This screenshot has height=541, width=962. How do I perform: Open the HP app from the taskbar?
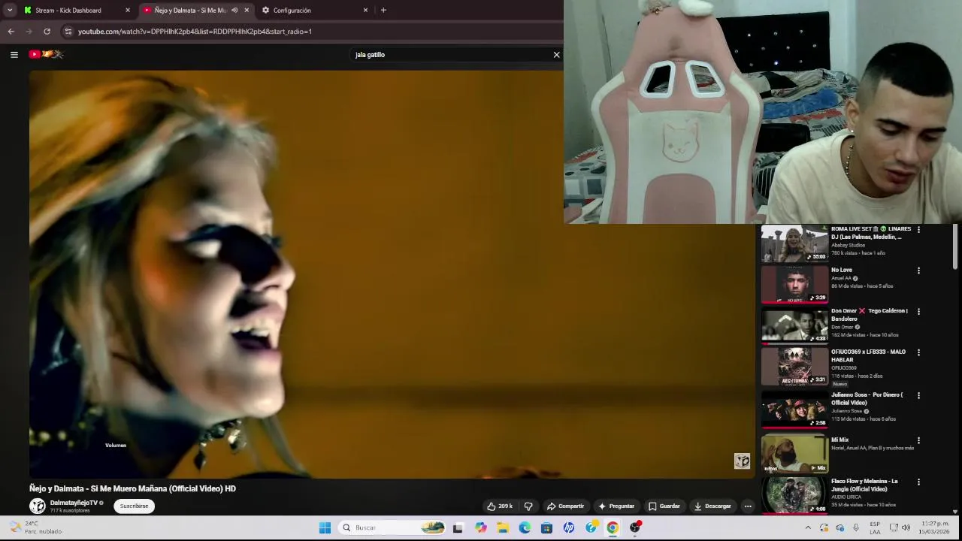click(569, 527)
